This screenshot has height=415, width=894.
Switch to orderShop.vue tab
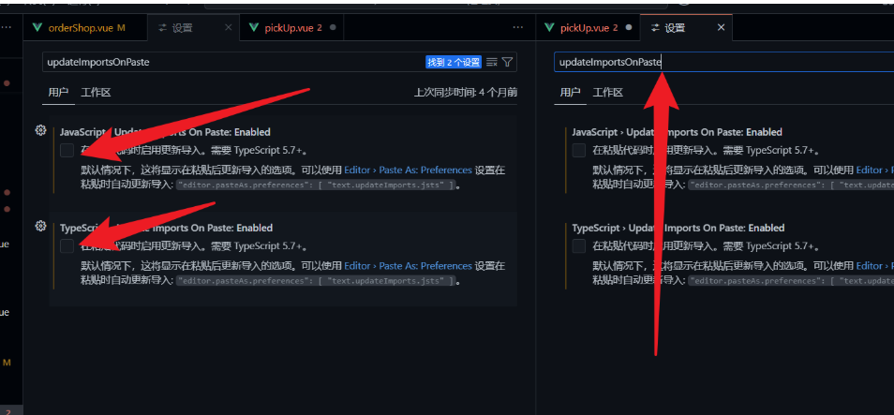click(85, 27)
